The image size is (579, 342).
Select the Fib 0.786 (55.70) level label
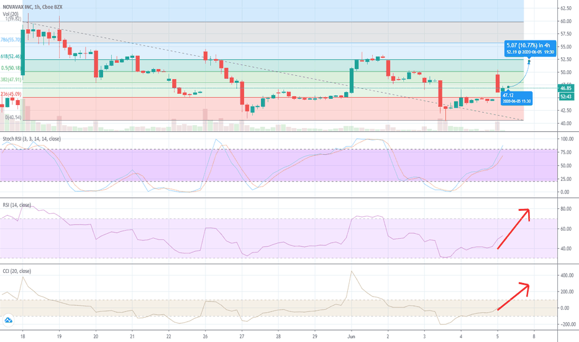pyautogui.click(x=11, y=40)
